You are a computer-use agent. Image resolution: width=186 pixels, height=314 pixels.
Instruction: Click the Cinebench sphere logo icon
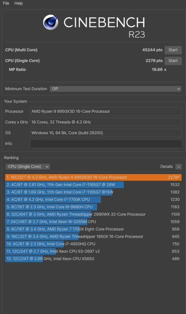coord(50,22)
